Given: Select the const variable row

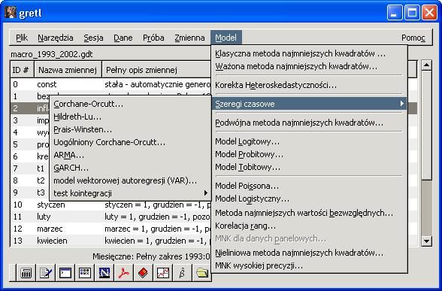Looking at the screenshot, I should (110, 84).
